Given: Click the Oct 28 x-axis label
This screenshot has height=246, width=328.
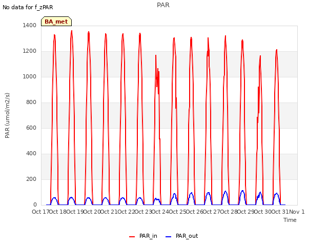Looking at the screenshot, I should pyautogui.click(x=229, y=212).
